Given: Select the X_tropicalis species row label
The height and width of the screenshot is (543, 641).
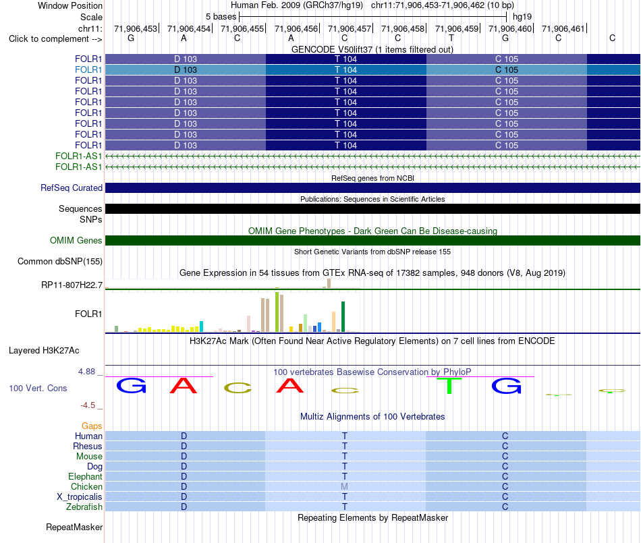Looking at the screenshot, I should pos(80,497).
